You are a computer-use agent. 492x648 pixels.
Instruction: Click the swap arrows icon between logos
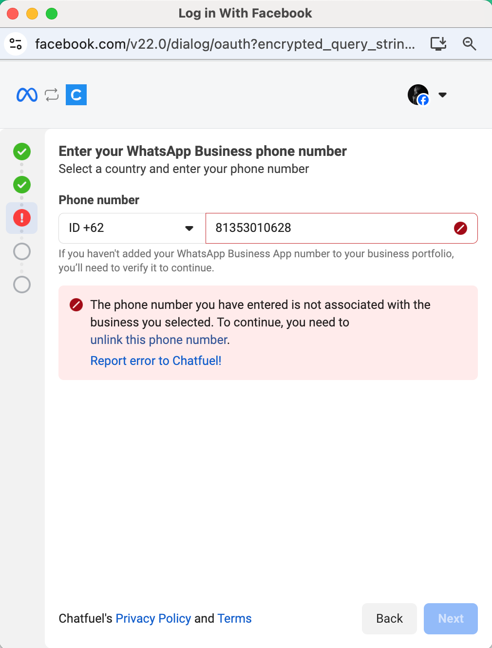pos(52,95)
